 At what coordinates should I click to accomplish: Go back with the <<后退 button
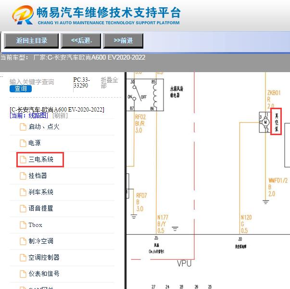coord(81,41)
